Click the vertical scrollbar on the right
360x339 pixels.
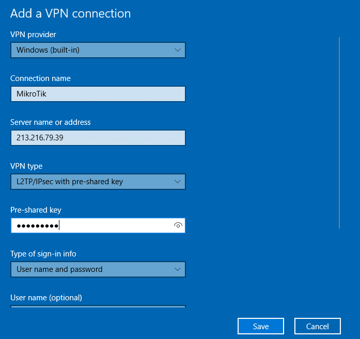[x=339, y=133]
